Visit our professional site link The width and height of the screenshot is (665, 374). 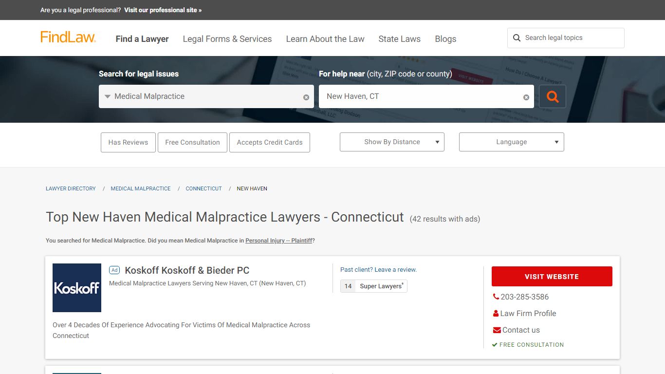pos(163,10)
